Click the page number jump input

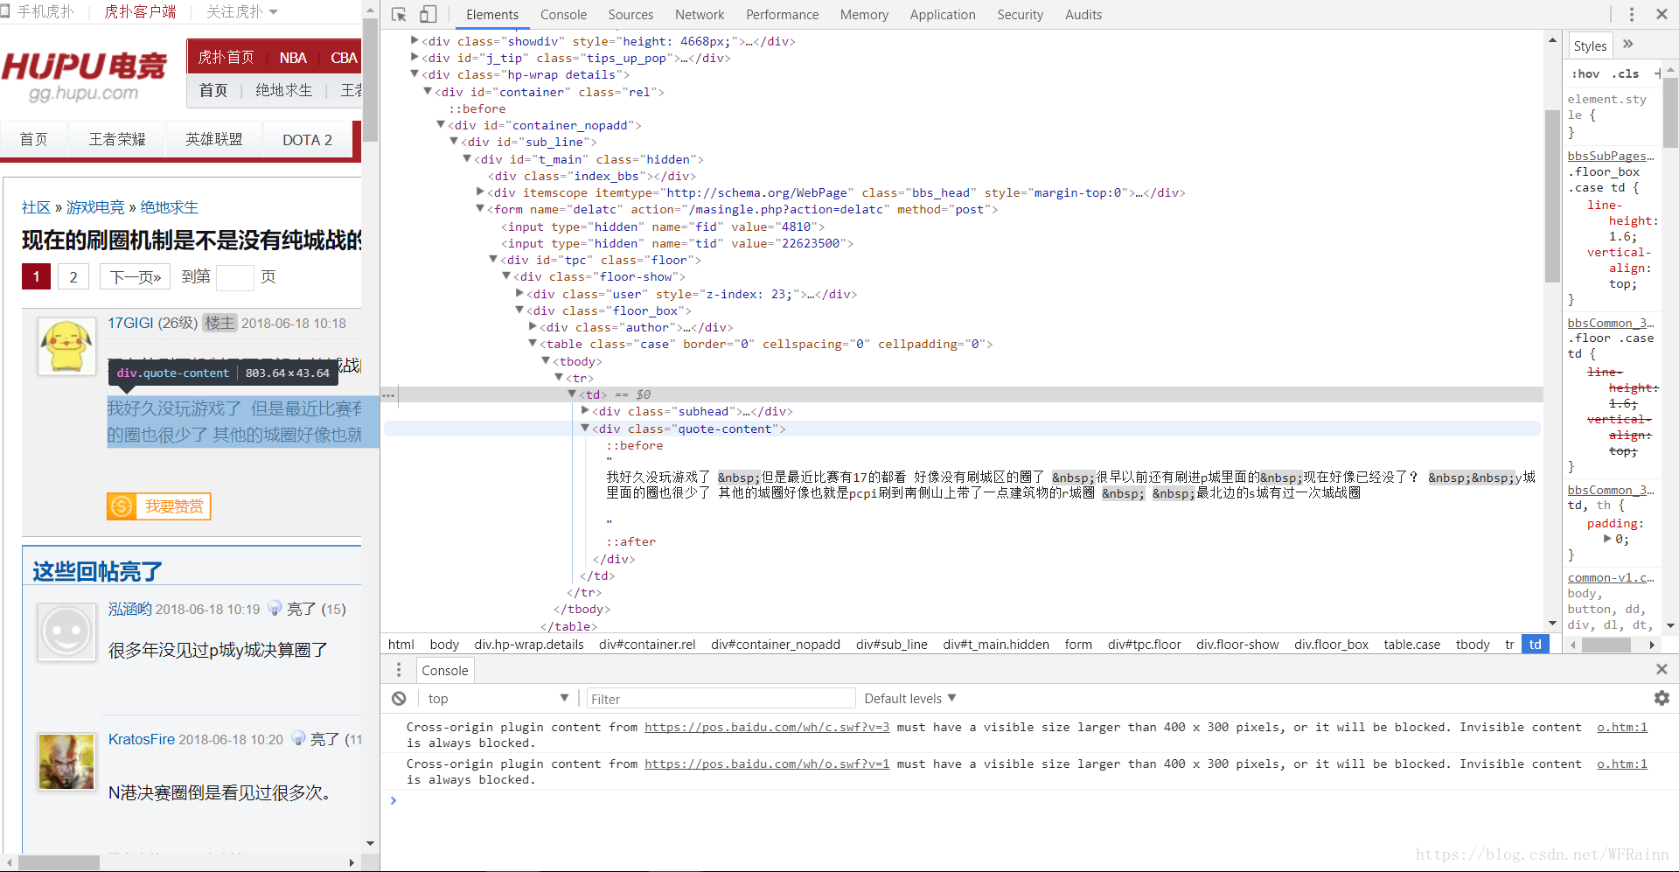click(234, 277)
